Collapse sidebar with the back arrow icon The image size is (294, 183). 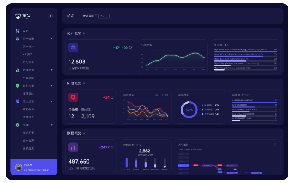[x=51, y=16]
